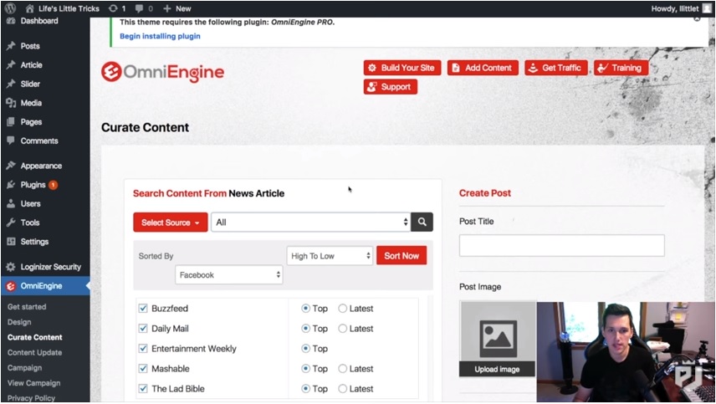Screen dimensions: 716x404
Task: Click the Dashboard gauge icon
Action: (11, 21)
